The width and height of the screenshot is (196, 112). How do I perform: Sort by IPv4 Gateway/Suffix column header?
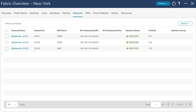89,31
